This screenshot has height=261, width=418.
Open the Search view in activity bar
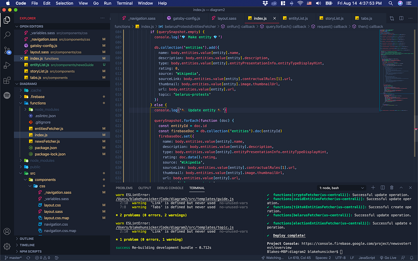(7, 35)
